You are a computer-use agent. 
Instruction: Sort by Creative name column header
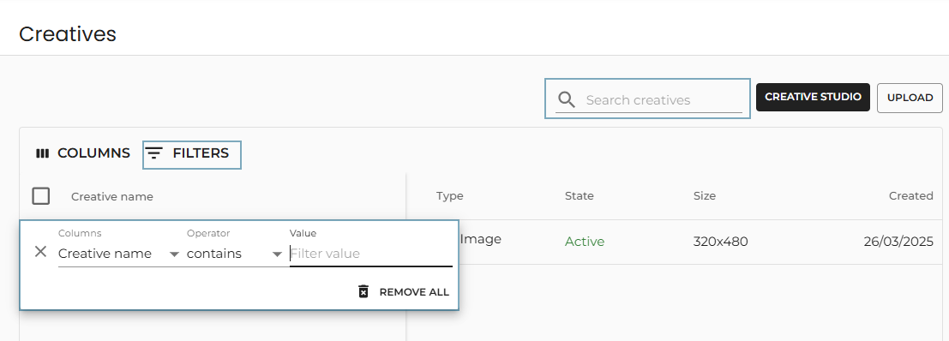click(112, 196)
